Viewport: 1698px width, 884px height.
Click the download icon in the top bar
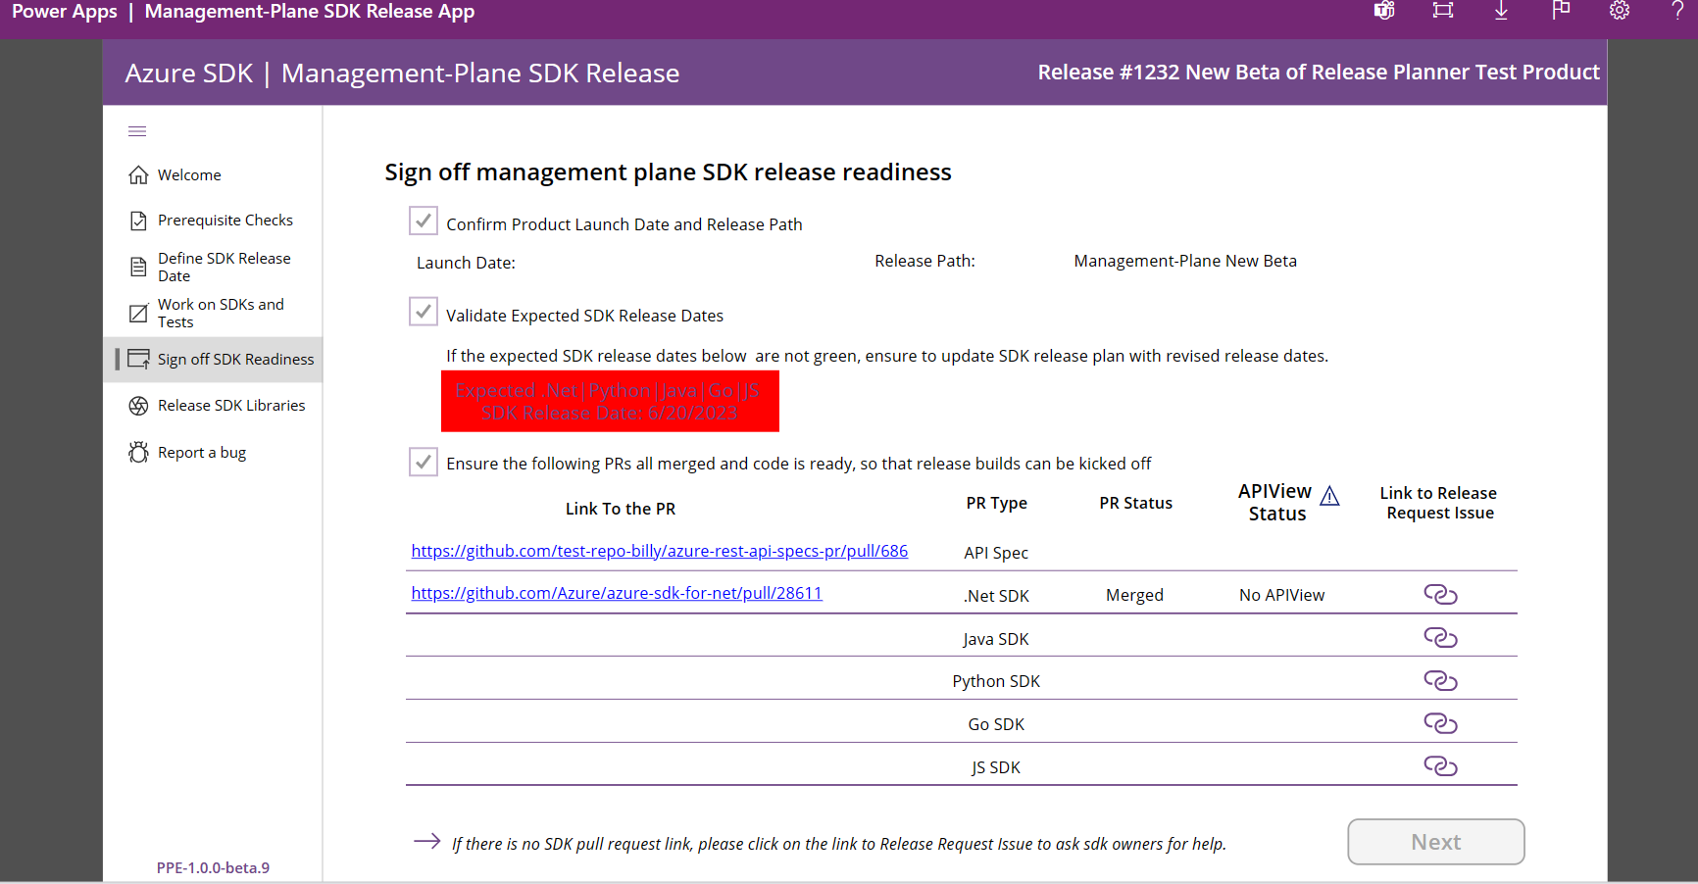tap(1501, 11)
